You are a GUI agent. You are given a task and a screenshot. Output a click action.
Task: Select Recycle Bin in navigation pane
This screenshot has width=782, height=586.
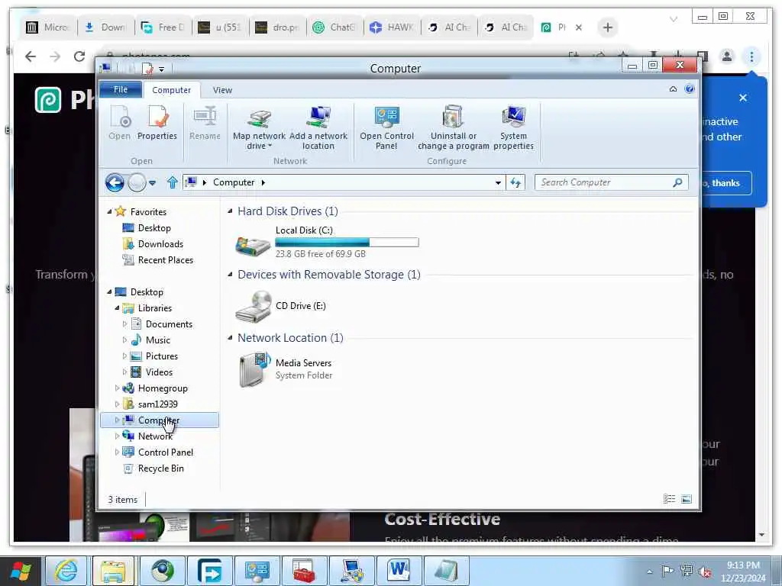pyautogui.click(x=154, y=468)
